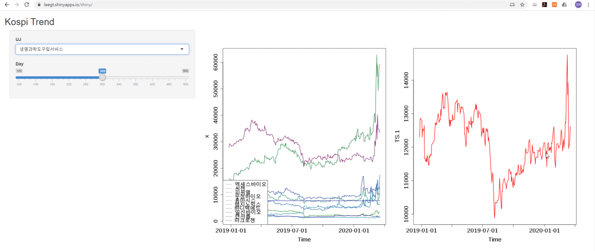Click the left chart y-axis label 30000
Image resolution: width=595 pixels, height=251 pixels.
coord(217,142)
